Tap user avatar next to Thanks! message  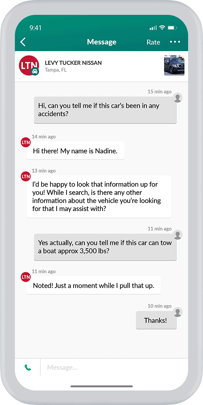pos(178,312)
